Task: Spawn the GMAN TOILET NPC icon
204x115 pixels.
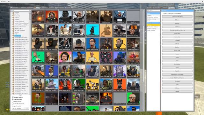Action: 38,17
